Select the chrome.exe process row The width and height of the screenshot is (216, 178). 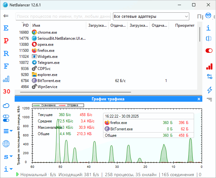(106, 32)
